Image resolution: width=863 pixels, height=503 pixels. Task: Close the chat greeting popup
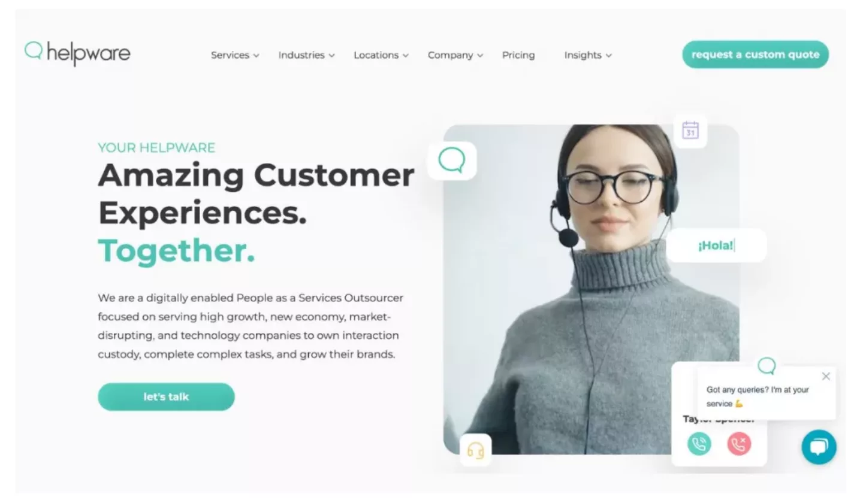826,376
